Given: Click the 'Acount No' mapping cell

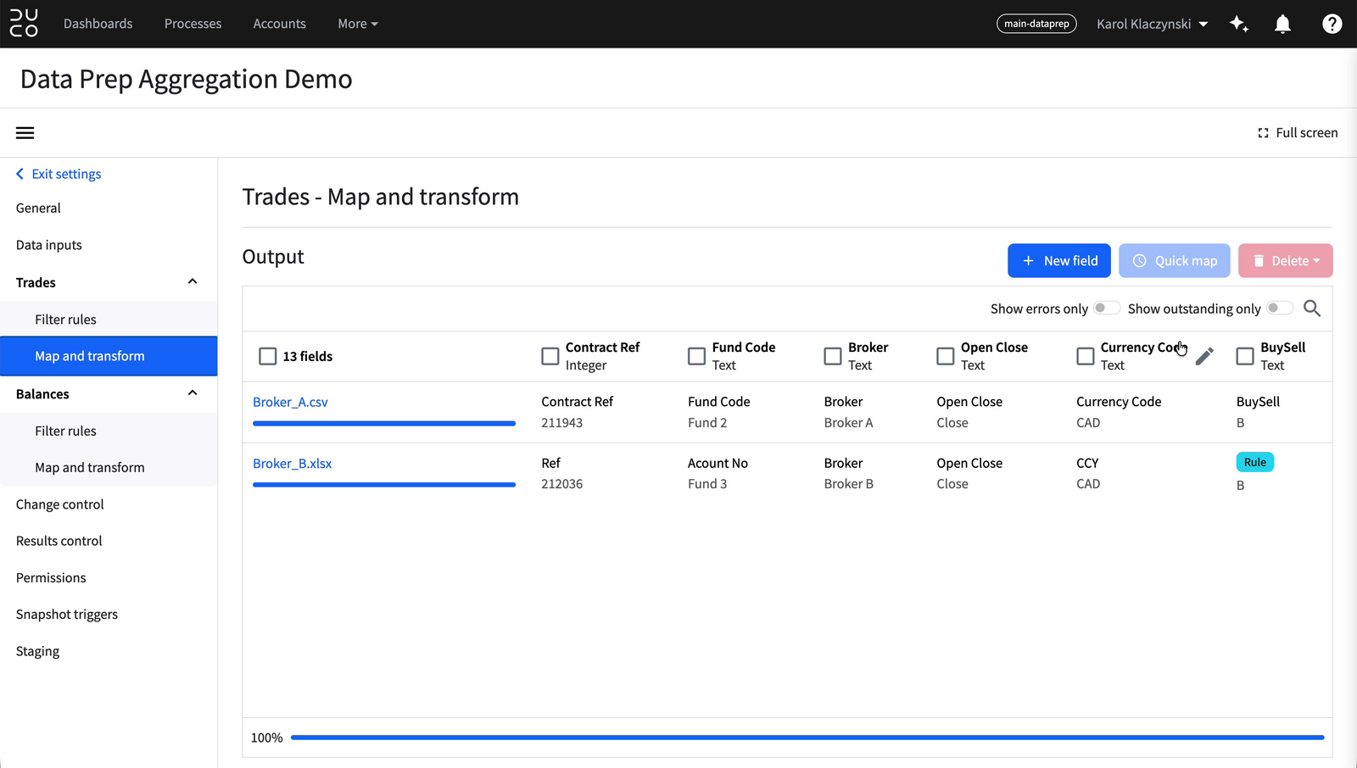Looking at the screenshot, I should pyautogui.click(x=718, y=464).
